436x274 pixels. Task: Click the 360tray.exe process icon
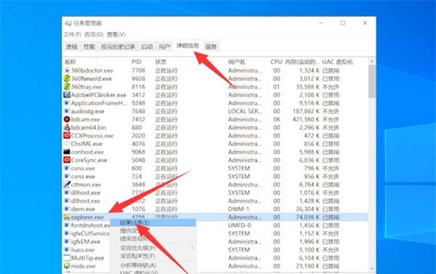(67, 86)
